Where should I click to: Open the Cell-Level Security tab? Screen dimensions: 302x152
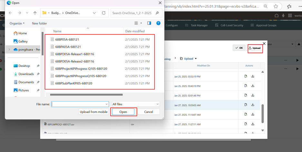(x=229, y=25)
